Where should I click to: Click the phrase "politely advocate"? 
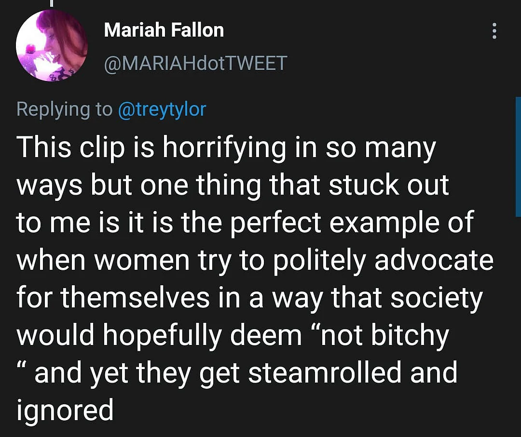[384, 261]
